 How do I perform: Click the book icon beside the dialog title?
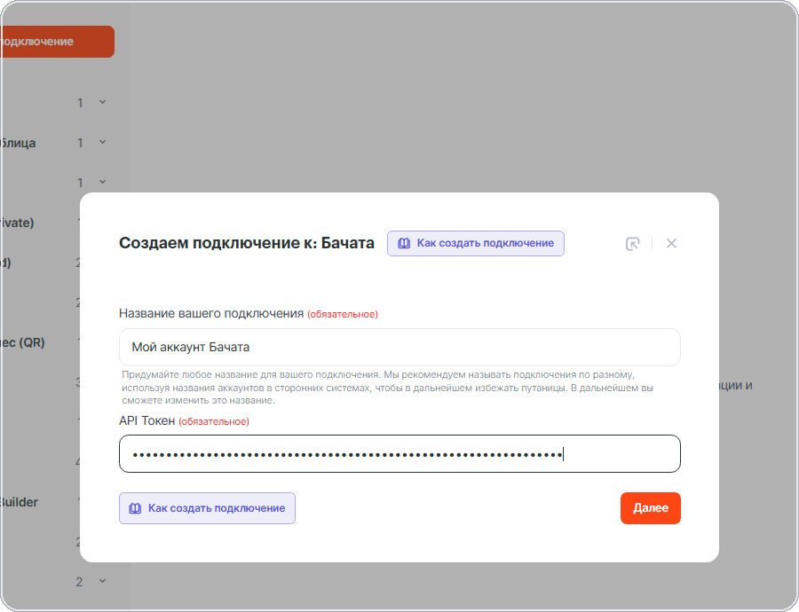404,243
